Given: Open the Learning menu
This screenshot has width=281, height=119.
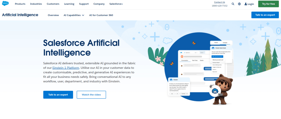Looking at the screenshot, I should (x=69, y=4).
